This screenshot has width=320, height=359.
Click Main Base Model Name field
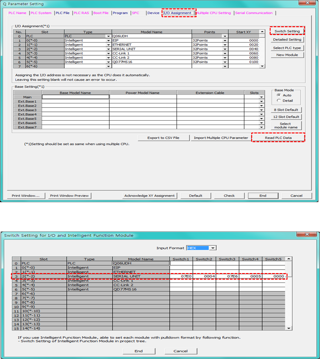point(76,97)
